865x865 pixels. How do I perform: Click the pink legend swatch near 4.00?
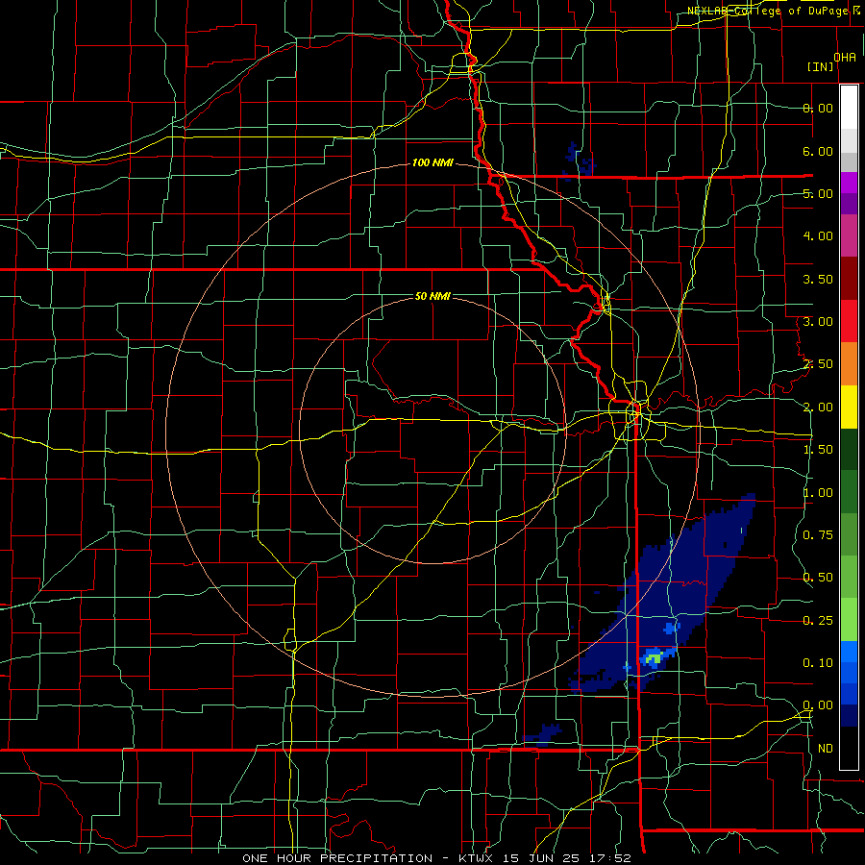(x=849, y=236)
